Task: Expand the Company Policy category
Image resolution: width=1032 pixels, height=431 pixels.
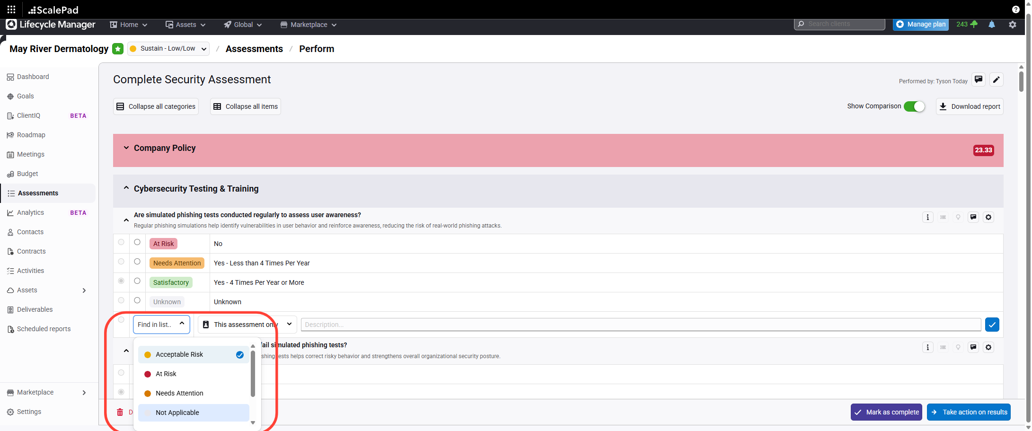Action: coord(126,148)
